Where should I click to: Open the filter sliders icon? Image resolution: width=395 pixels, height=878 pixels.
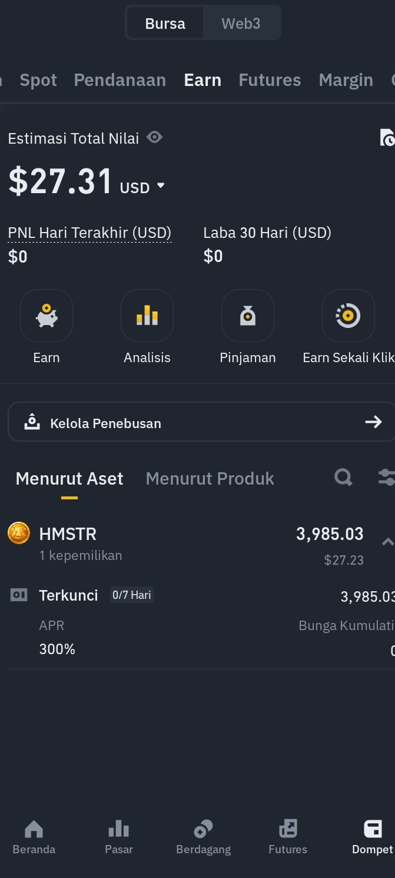point(386,478)
